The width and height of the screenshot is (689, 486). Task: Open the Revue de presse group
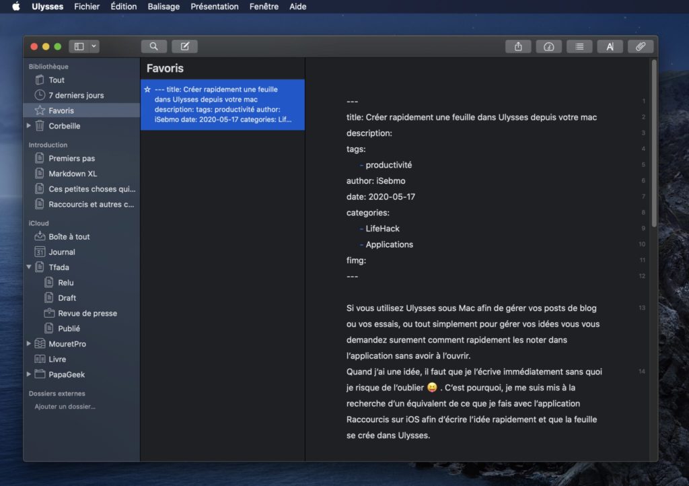(x=87, y=313)
